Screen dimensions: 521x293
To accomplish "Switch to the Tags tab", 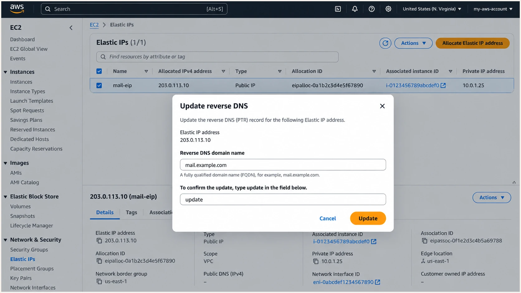I will tap(131, 212).
